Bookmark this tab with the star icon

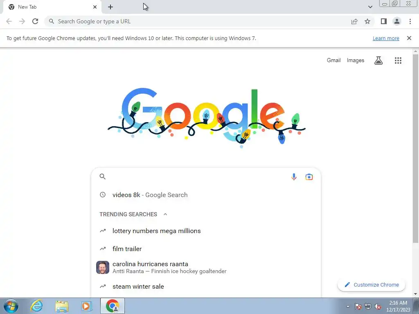pos(367,21)
